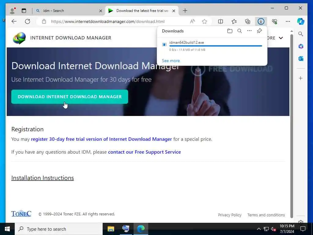The image size is (313, 235).
Task: Select the Download the latest free trial tab
Action: [142, 11]
